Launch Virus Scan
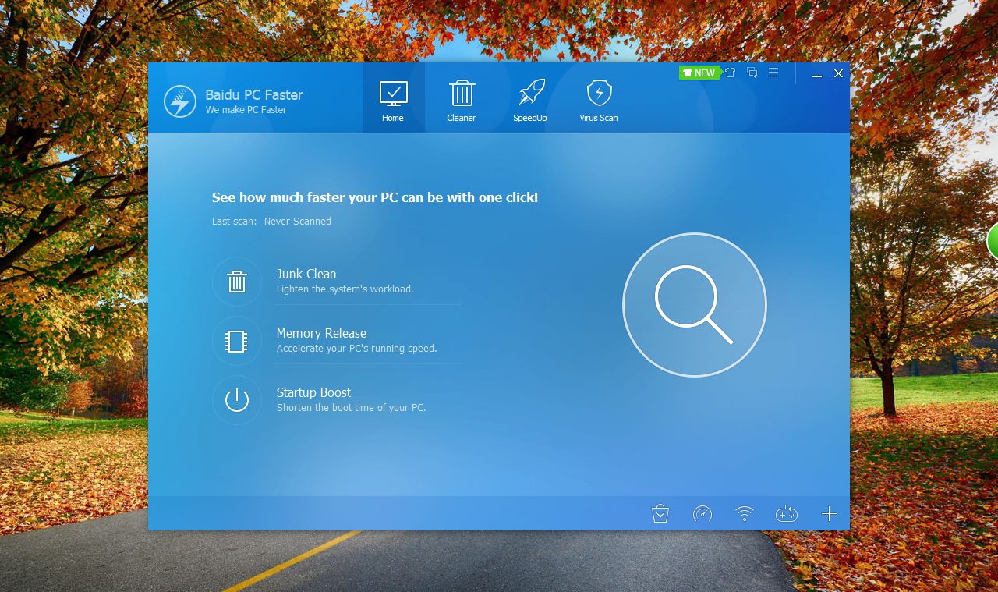The image size is (998, 592). (x=599, y=97)
